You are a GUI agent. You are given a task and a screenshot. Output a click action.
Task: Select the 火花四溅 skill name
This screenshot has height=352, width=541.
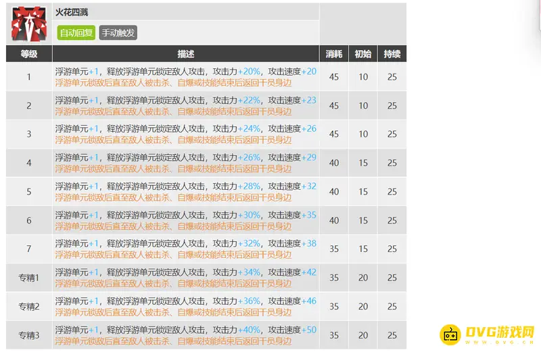[72, 12]
